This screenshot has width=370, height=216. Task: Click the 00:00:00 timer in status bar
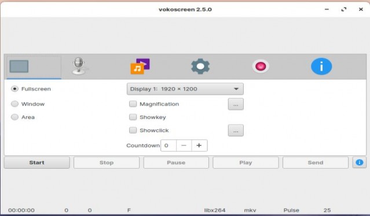point(21,210)
